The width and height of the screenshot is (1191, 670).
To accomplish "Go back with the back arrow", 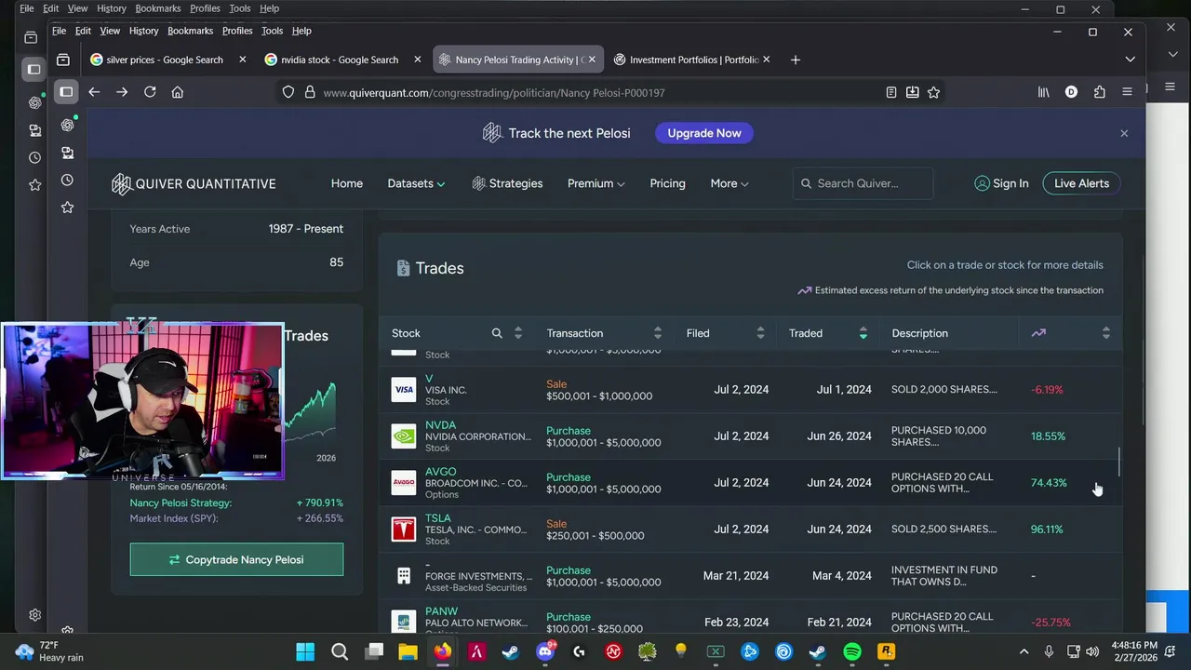I will 94,92.
